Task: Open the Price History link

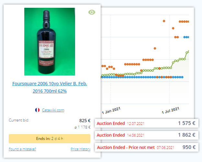Action: pyautogui.click(x=81, y=149)
